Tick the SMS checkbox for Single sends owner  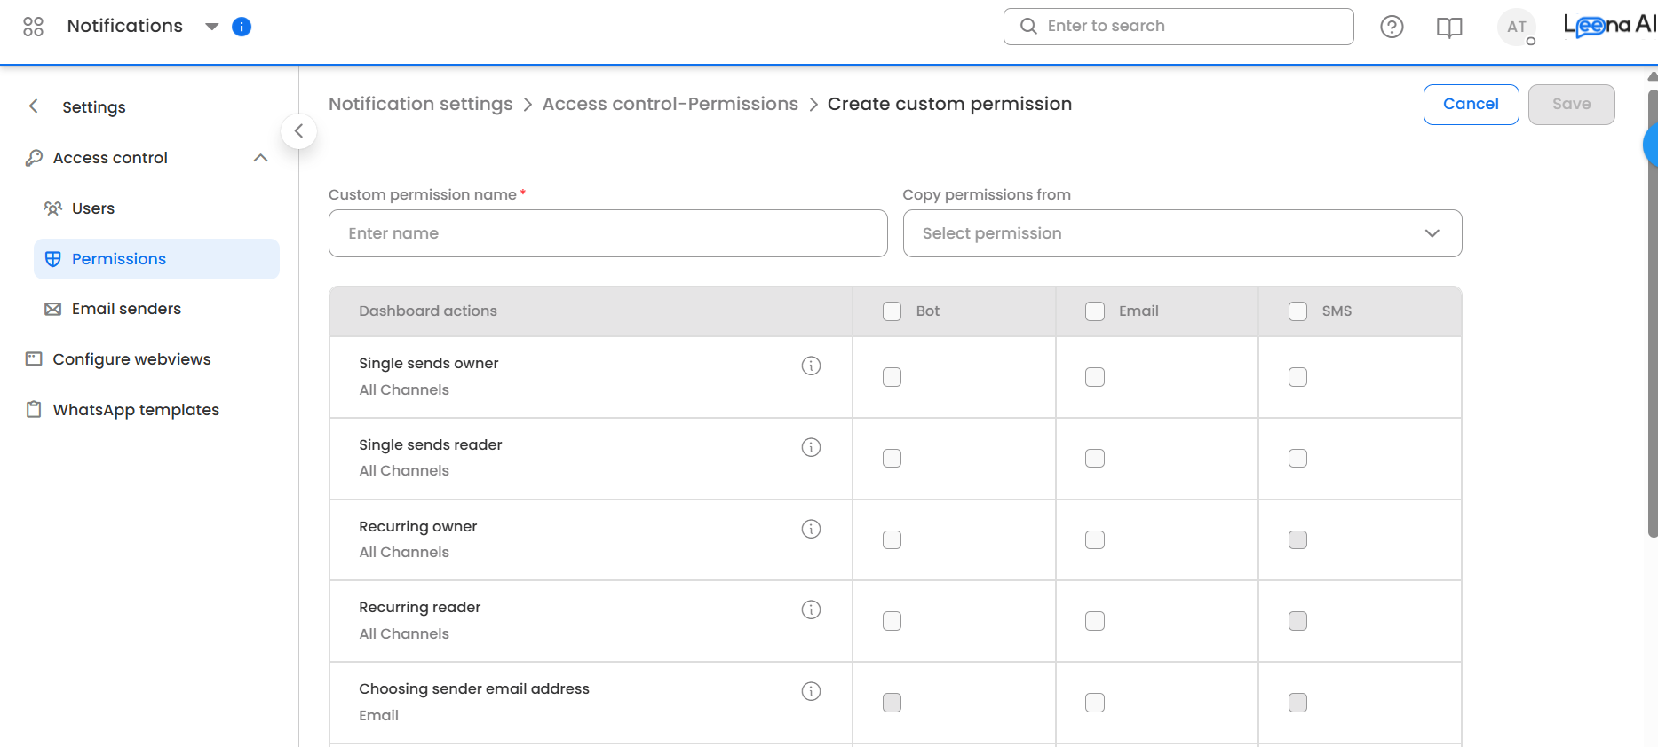pos(1297,377)
